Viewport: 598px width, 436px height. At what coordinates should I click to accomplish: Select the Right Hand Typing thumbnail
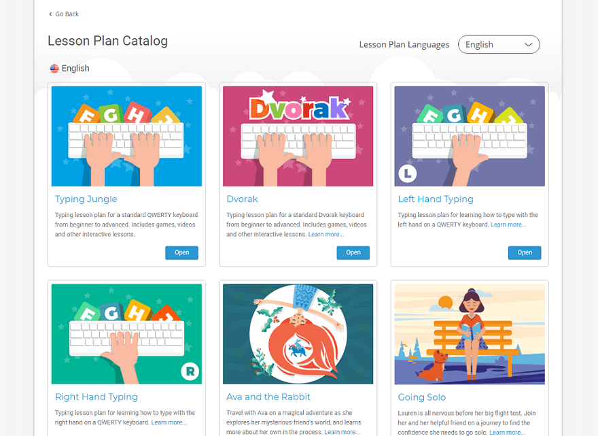pyautogui.click(x=126, y=334)
